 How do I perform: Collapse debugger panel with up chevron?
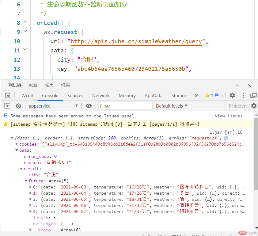tap(237, 86)
